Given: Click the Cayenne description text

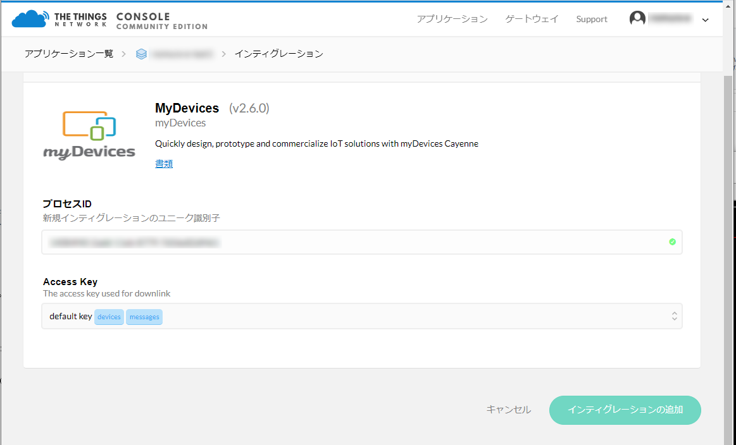Looking at the screenshot, I should [x=316, y=143].
